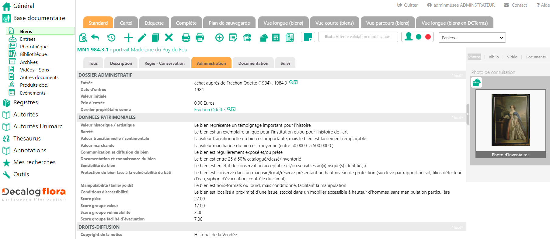Click the Quitter logout link
Image resolution: width=550 pixels, height=239 pixels.
tap(408, 5)
